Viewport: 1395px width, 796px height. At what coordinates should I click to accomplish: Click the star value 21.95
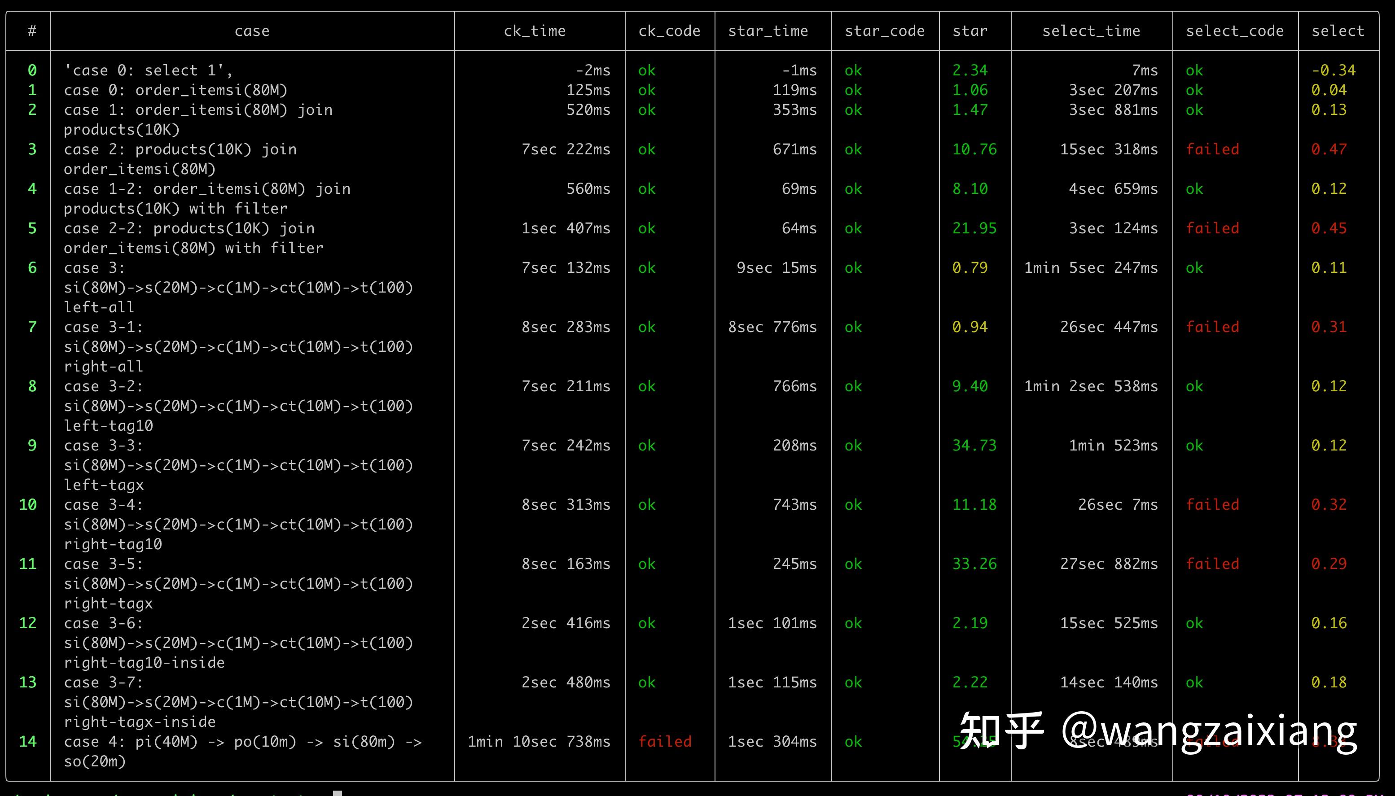tap(974, 228)
